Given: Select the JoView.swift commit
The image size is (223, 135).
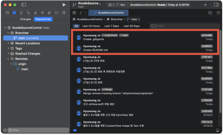Looking at the screenshot, I should coord(145,102).
